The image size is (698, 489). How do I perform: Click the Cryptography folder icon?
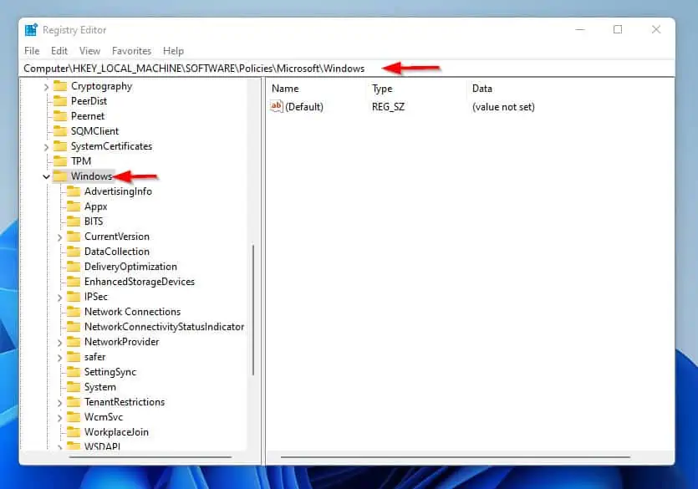(x=60, y=86)
